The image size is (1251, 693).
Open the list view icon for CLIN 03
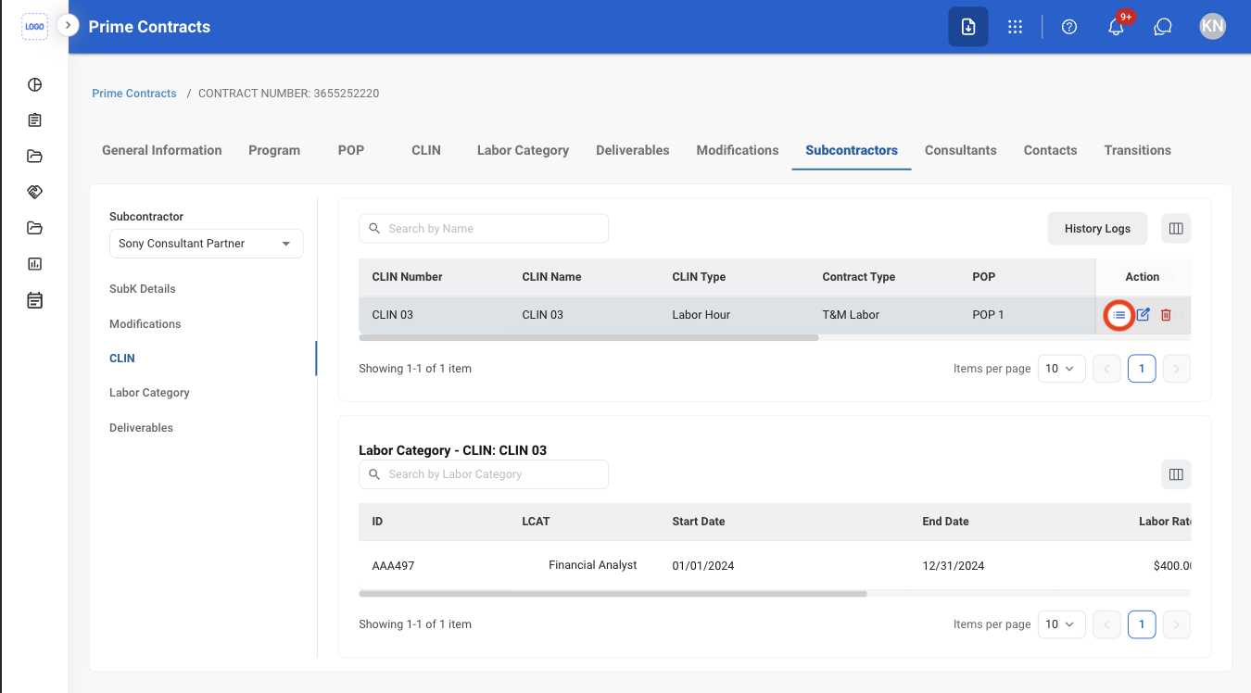(1119, 315)
